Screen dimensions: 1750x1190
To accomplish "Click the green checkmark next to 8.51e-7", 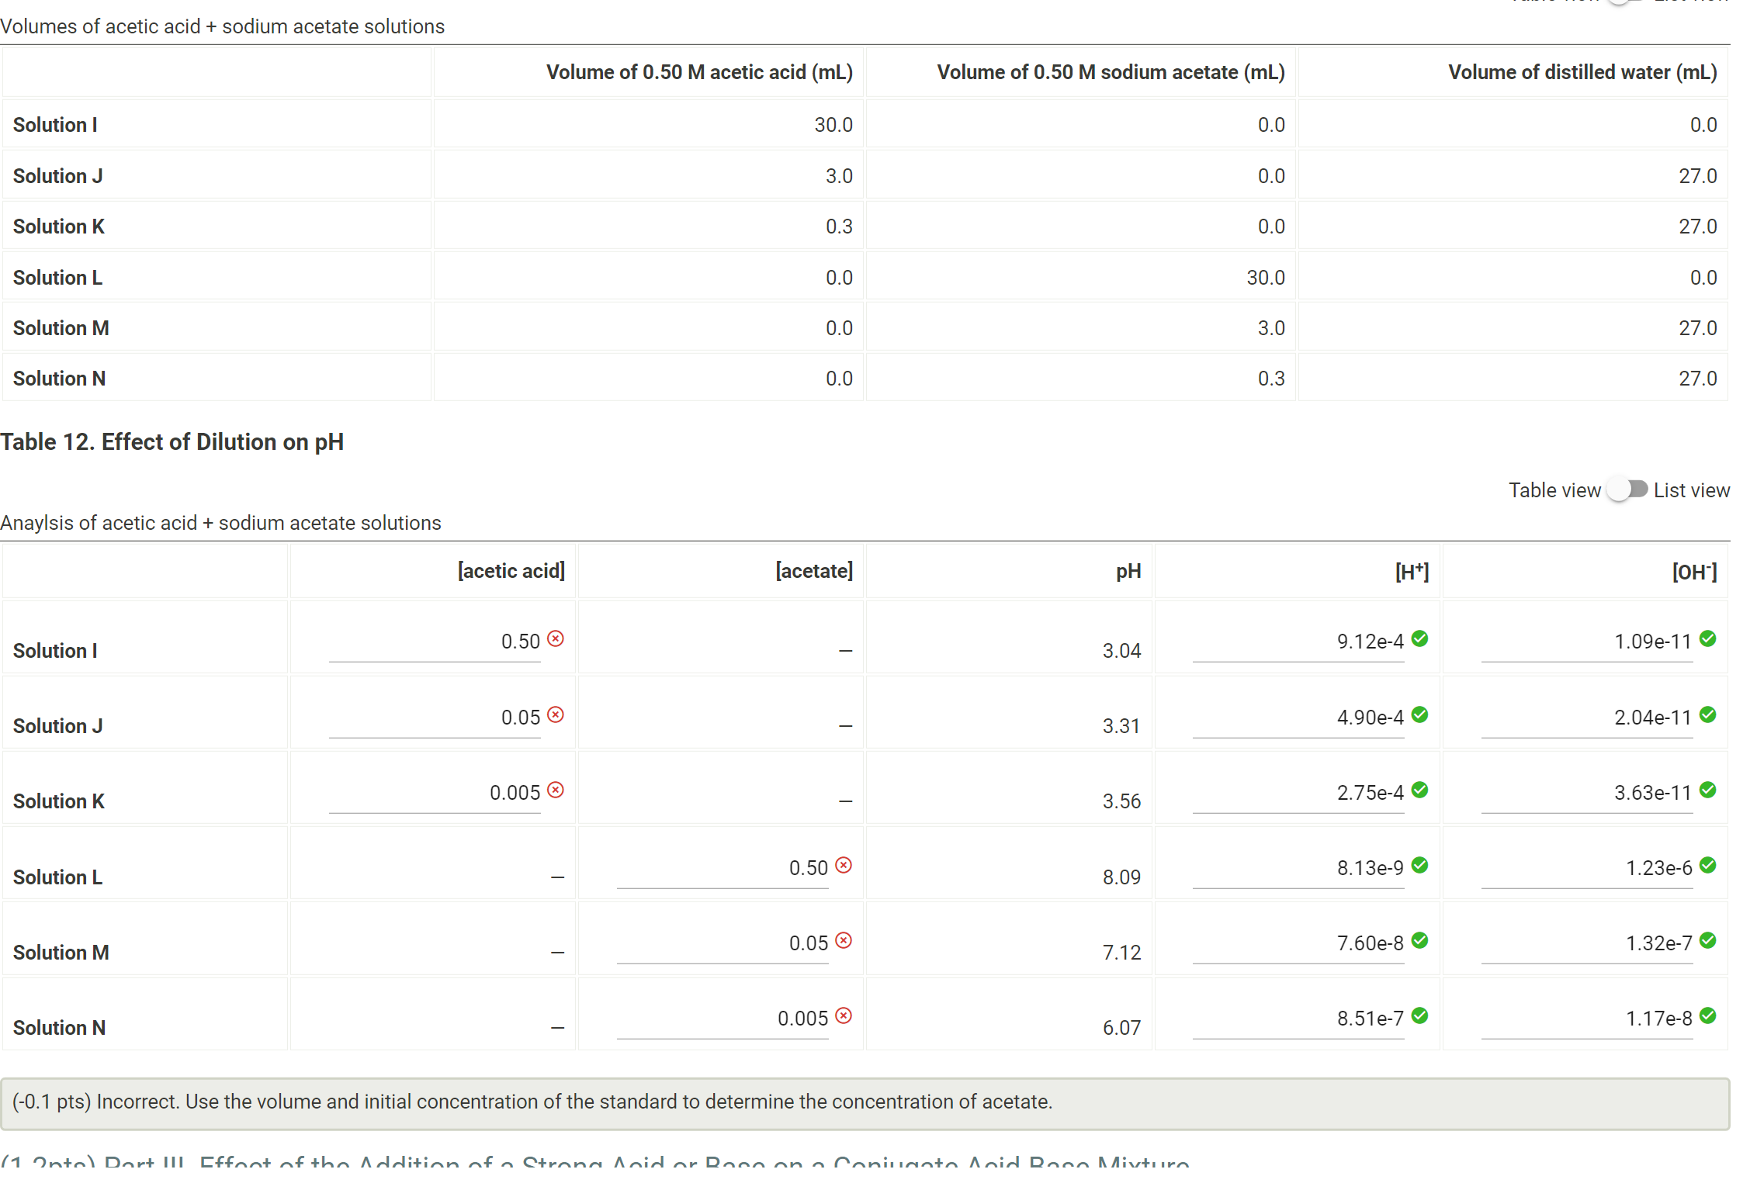I will 1420,1015.
